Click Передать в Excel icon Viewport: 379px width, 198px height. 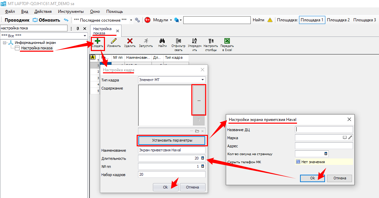(x=227, y=41)
